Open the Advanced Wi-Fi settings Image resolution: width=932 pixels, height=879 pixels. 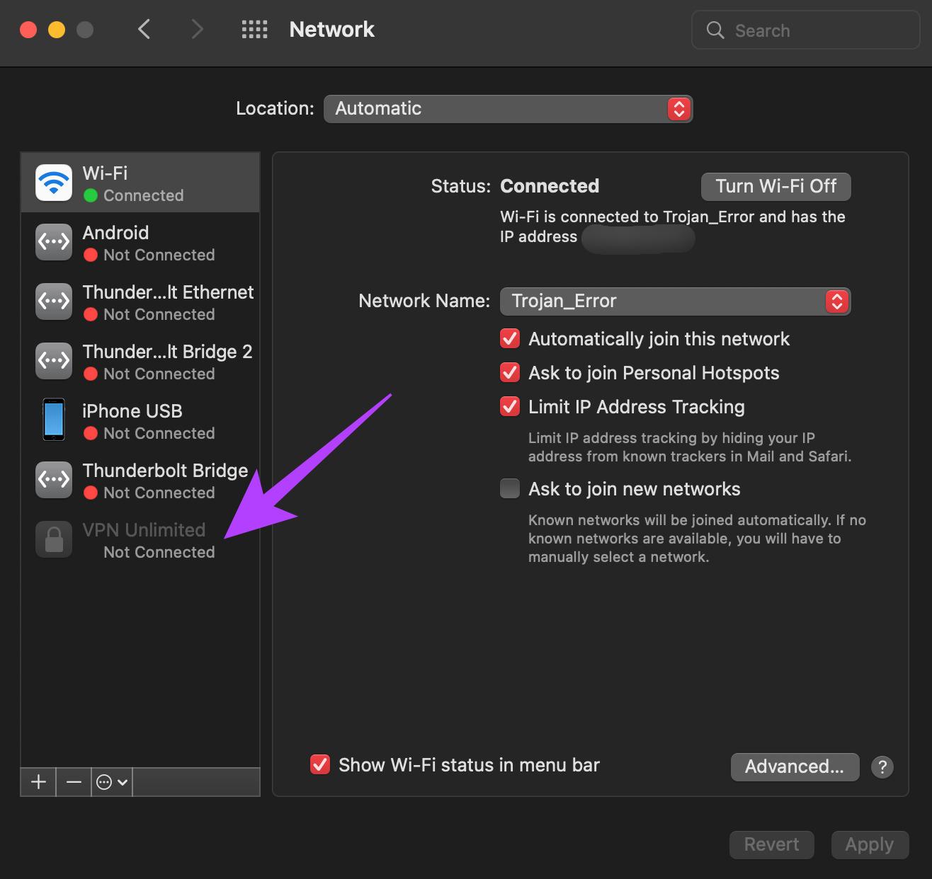[795, 766]
